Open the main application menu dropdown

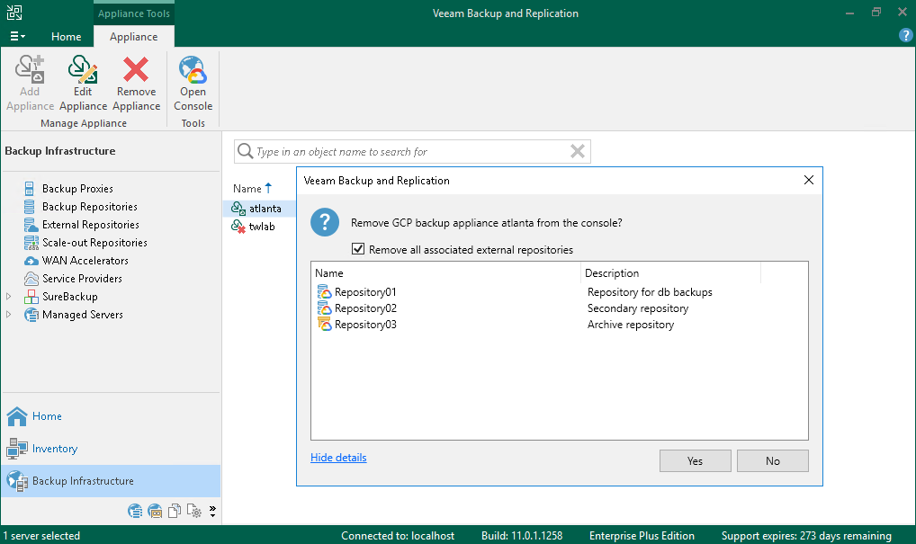click(17, 36)
